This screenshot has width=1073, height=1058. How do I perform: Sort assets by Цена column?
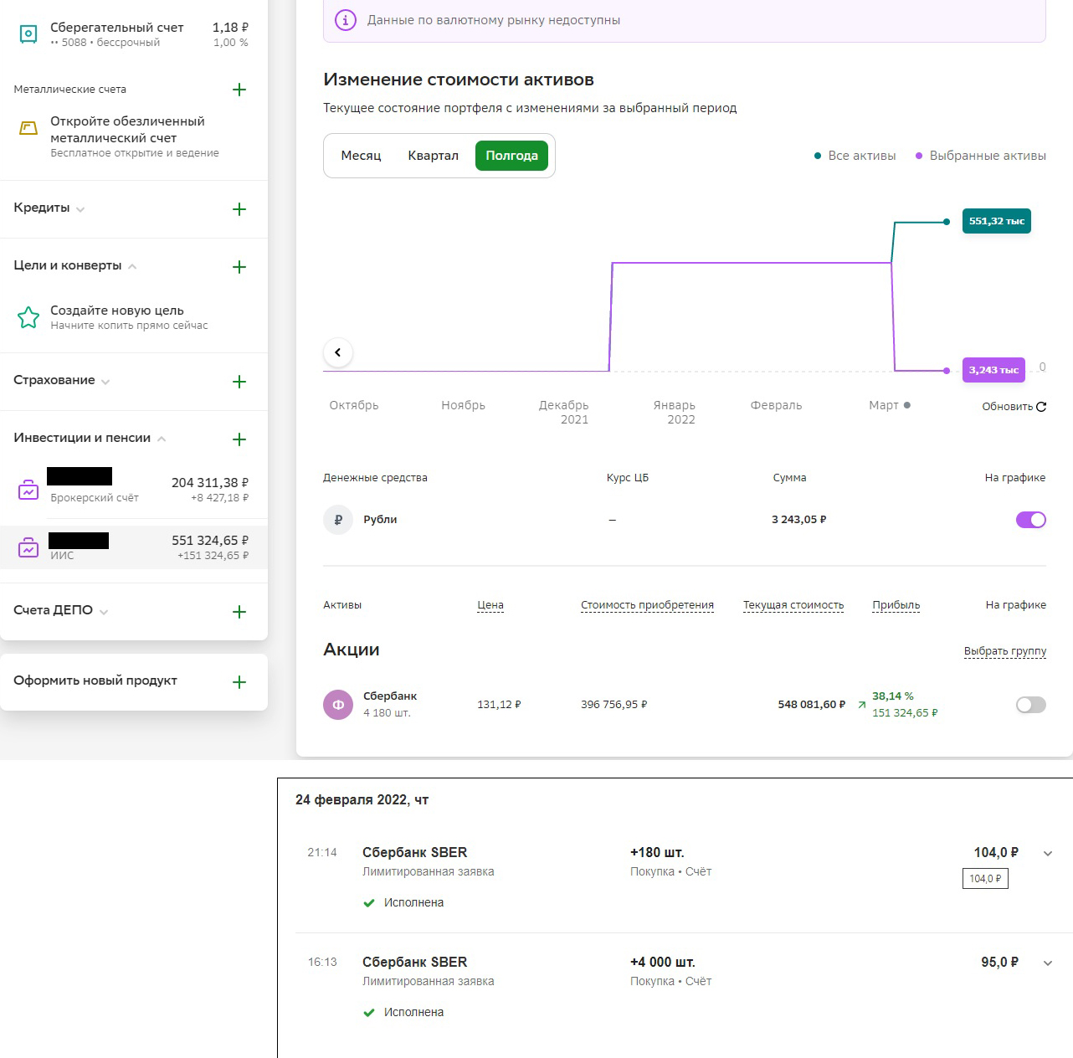click(490, 605)
